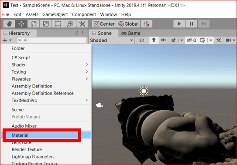Open the grid settings dropdown arrow
Screen dimensions: 237x165
[x=211, y=40]
